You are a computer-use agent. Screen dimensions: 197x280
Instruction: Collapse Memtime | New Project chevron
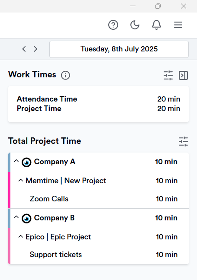pos(21,181)
